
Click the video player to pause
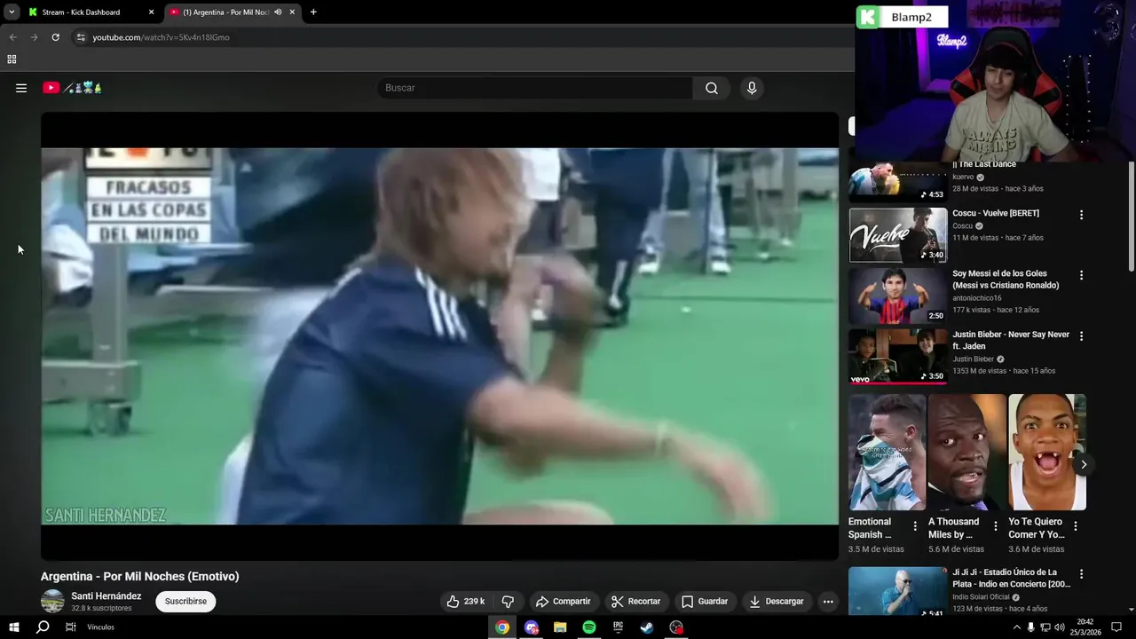(439, 336)
